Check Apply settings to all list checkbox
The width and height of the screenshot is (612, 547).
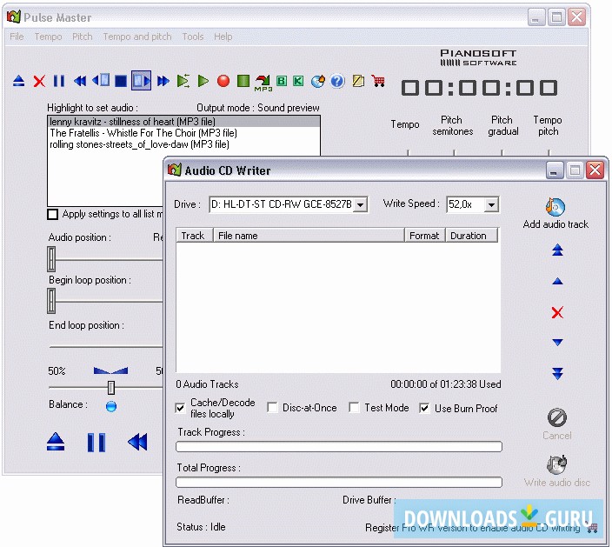[x=52, y=214]
